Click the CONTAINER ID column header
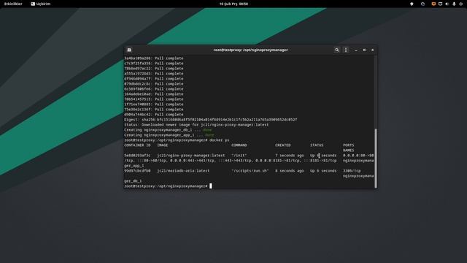Screen dimensions: 467x263 coord(137,145)
